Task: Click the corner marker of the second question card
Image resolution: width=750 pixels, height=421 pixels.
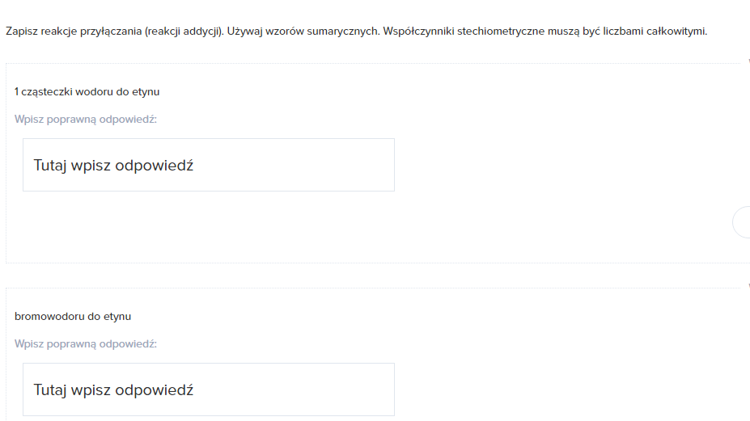Action: tap(747, 285)
